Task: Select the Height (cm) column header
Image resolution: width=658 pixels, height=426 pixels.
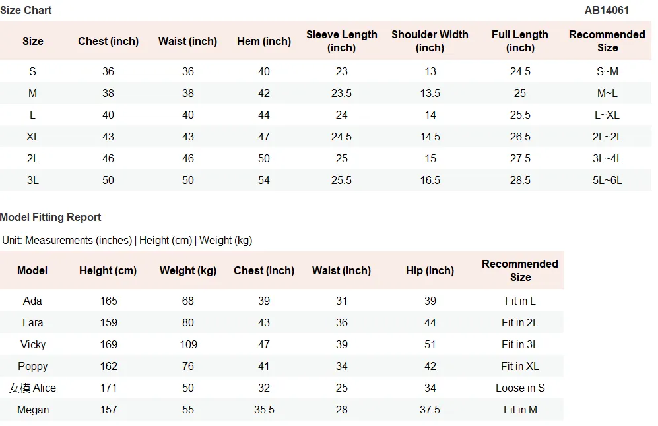Action: [108, 270]
